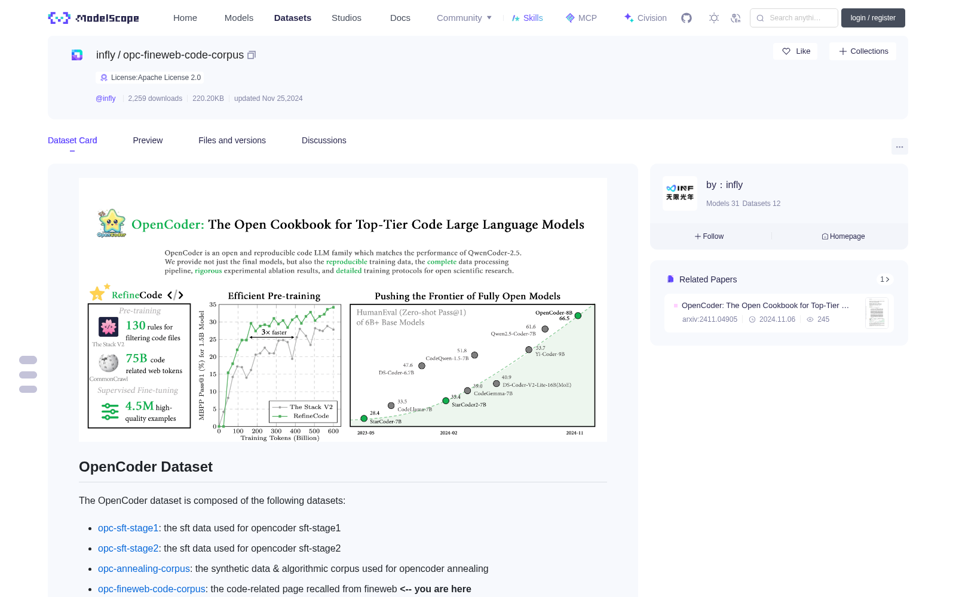Open the Docs menu item

[x=400, y=18]
